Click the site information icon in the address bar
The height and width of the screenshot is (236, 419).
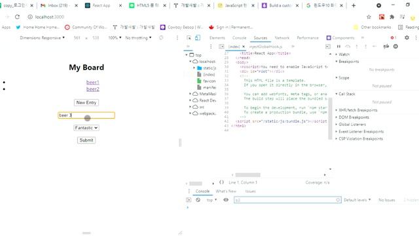click(30, 17)
